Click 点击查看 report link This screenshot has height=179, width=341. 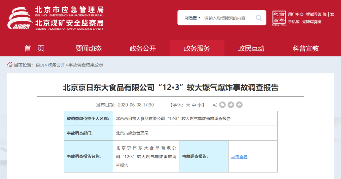click(x=239, y=157)
